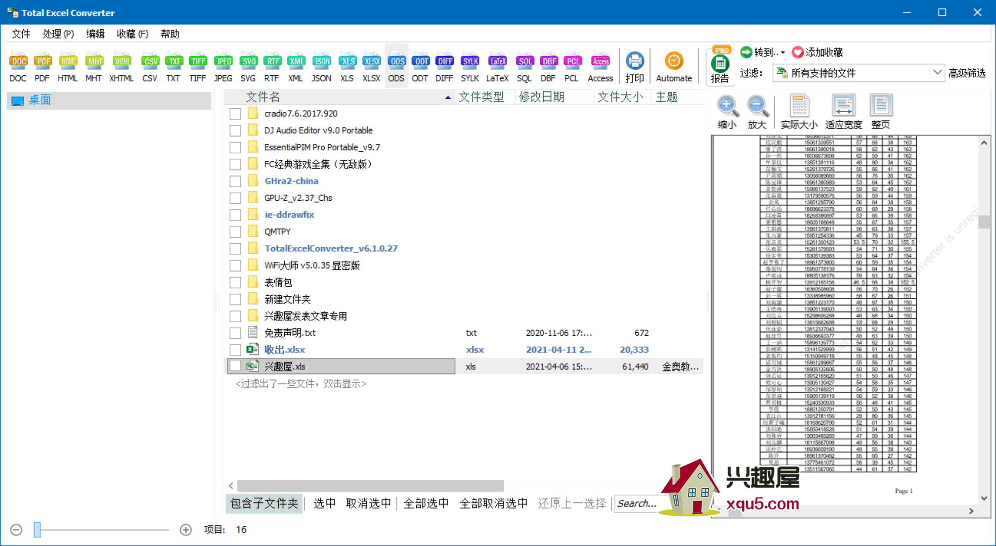The width and height of the screenshot is (996, 546).
Task: Toggle the checkbox for the QMTPY folder
Action: pos(235,231)
